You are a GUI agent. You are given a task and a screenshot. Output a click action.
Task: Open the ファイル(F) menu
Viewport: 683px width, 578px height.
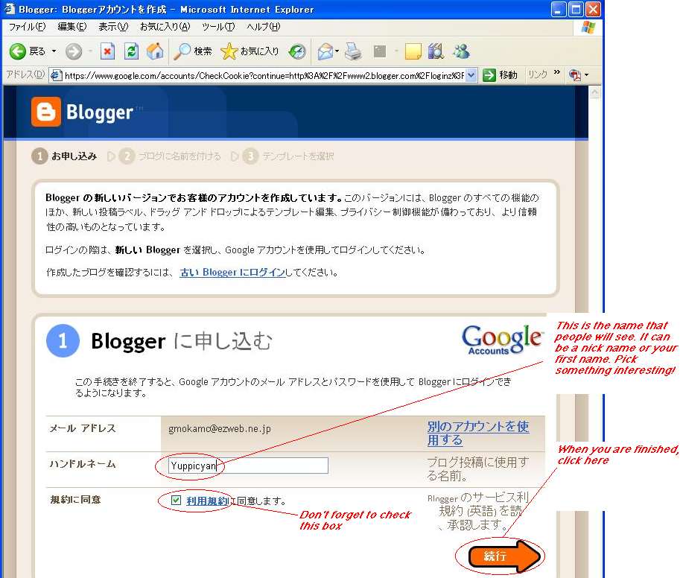pyautogui.click(x=27, y=27)
